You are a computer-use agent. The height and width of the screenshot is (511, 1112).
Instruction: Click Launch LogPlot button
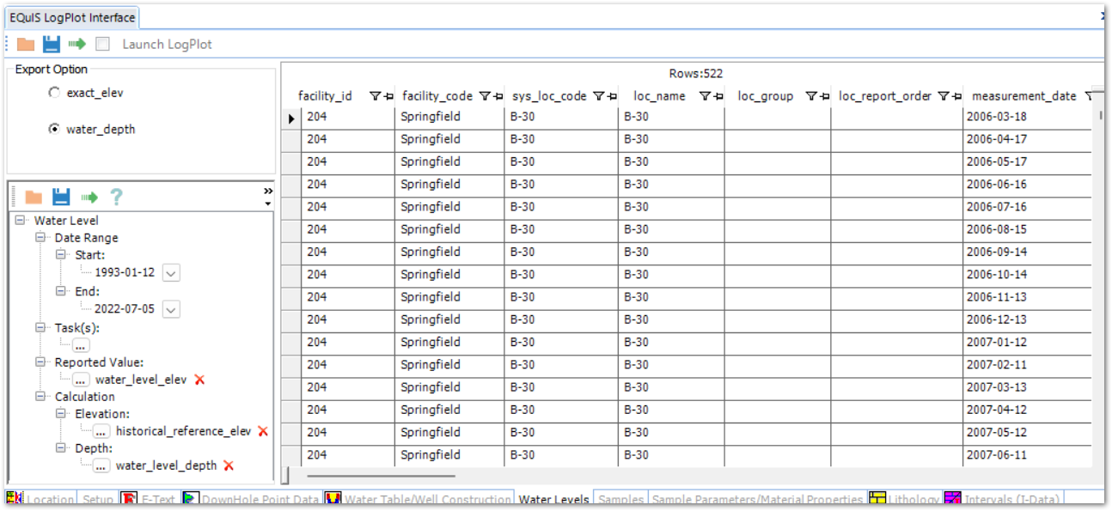167,44
